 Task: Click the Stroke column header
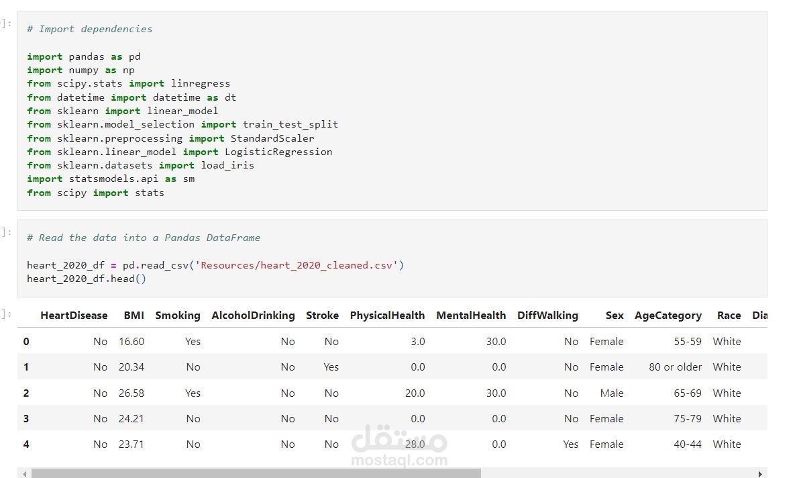[323, 316]
